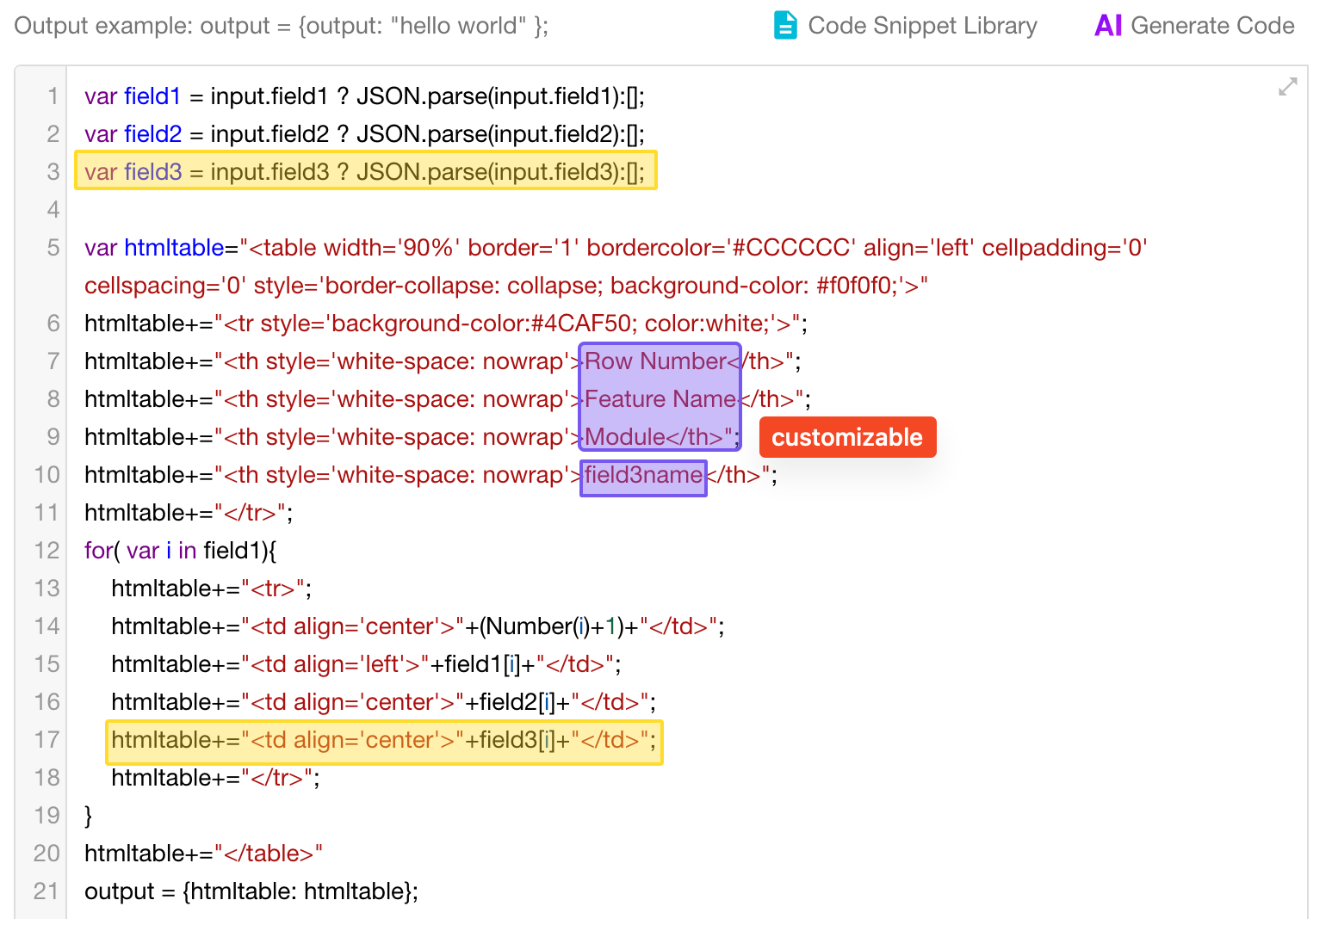Image resolution: width=1338 pixels, height=931 pixels.
Task: Click the highlighted field3 declaration line
Action: pos(365,171)
